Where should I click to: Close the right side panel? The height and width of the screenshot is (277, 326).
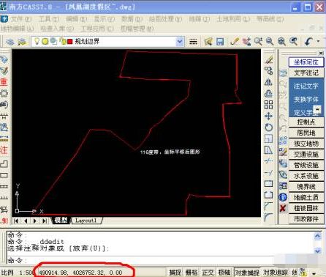(321, 53)
